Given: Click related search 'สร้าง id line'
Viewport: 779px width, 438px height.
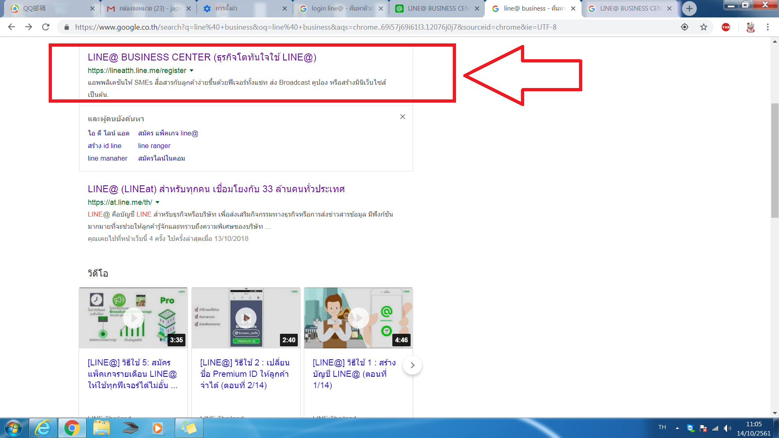Looking at the screenshot, I should click(x=104, y=146).
